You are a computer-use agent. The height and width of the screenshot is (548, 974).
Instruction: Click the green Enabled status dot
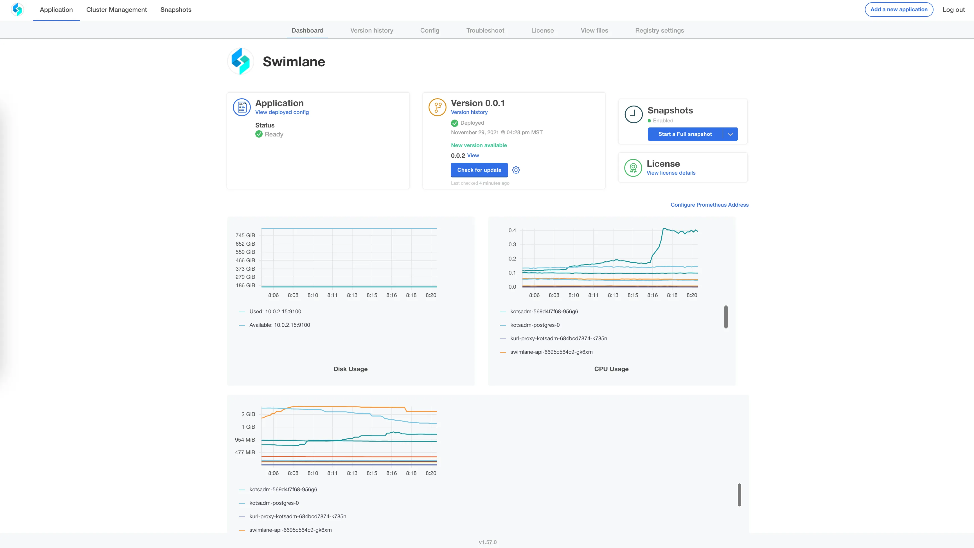649,121
